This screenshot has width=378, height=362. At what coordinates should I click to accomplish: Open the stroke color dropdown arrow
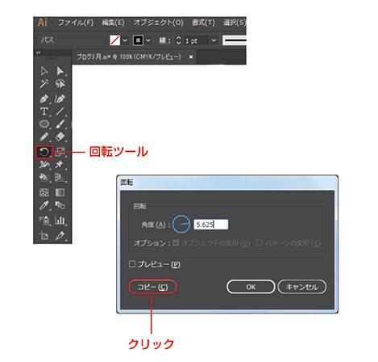tap(148, 40)
